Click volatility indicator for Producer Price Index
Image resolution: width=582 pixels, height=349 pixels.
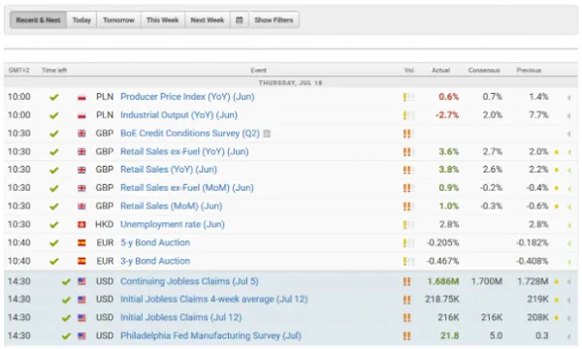point(408,97)
